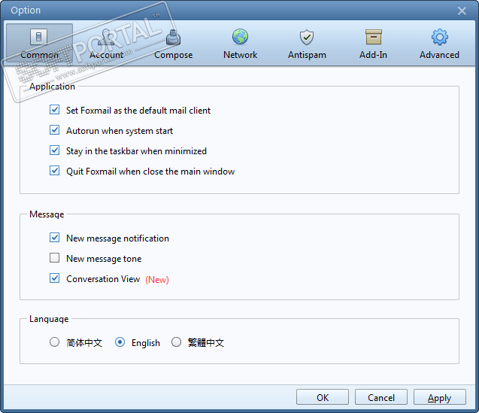Switch to the Add-In tab label
This screenshot has width=479, height=413.
tap(373, 55)
